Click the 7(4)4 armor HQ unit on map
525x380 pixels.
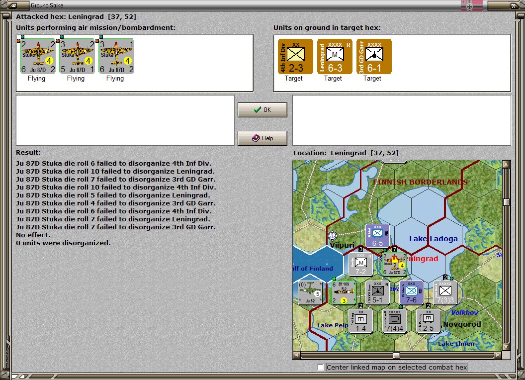point(394,321)
